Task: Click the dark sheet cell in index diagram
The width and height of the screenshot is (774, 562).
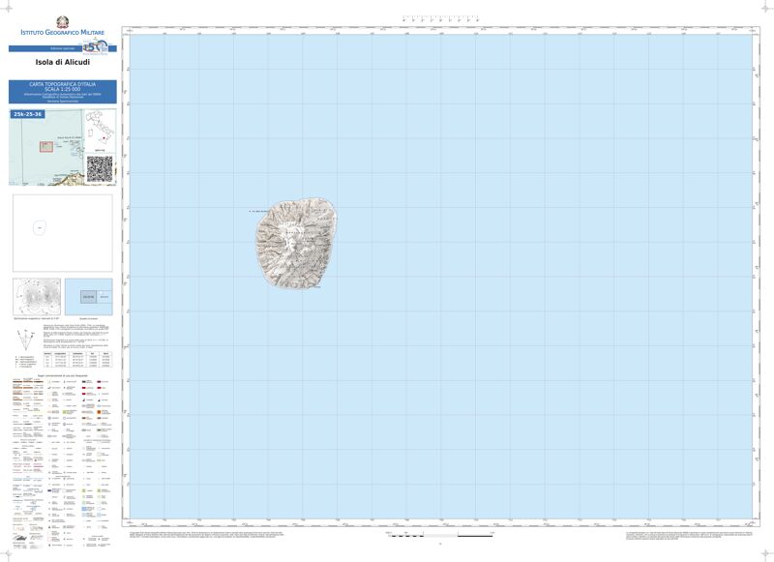Action: tap(88, 296)
